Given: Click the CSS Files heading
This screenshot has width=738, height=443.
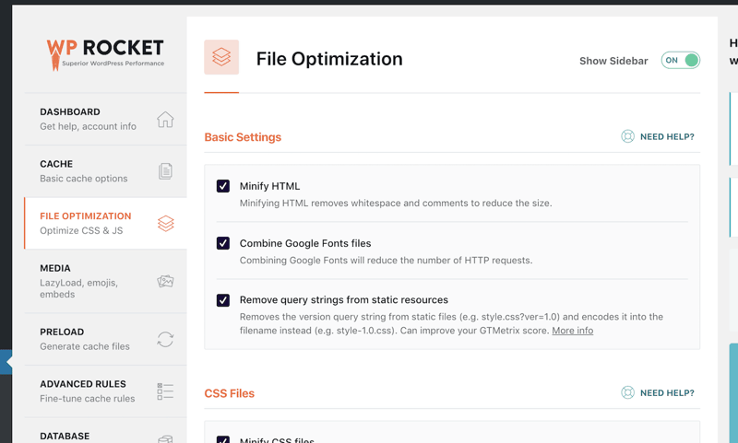Looking at the screenshot, I should (x=229, y=393).
